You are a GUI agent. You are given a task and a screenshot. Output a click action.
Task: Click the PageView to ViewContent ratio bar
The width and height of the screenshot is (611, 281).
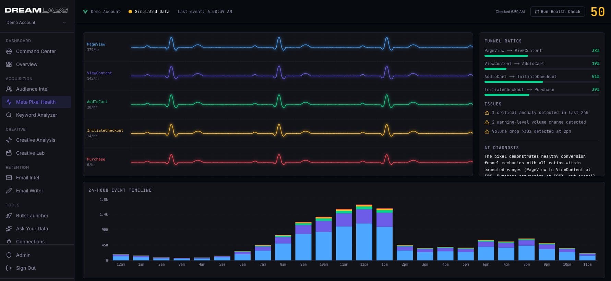[x=541, y=55]
